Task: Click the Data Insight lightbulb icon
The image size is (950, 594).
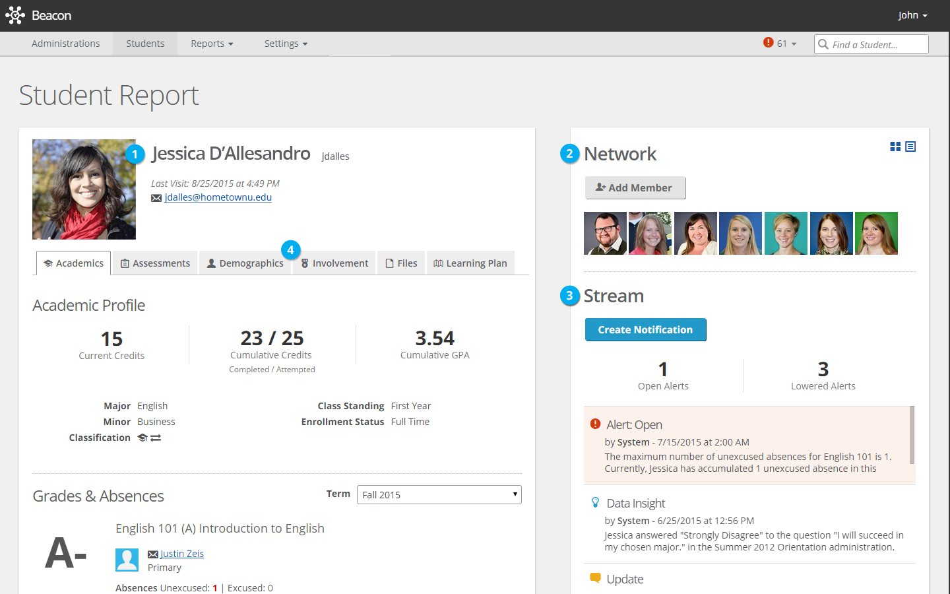Action: (x=595, y=503)
